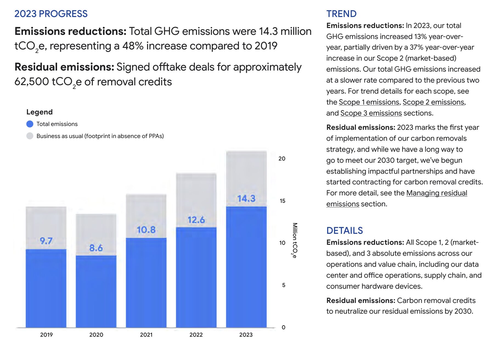Click the TREND heading
The height and width of the screenshot is (354, 495).
pos(341,14)
